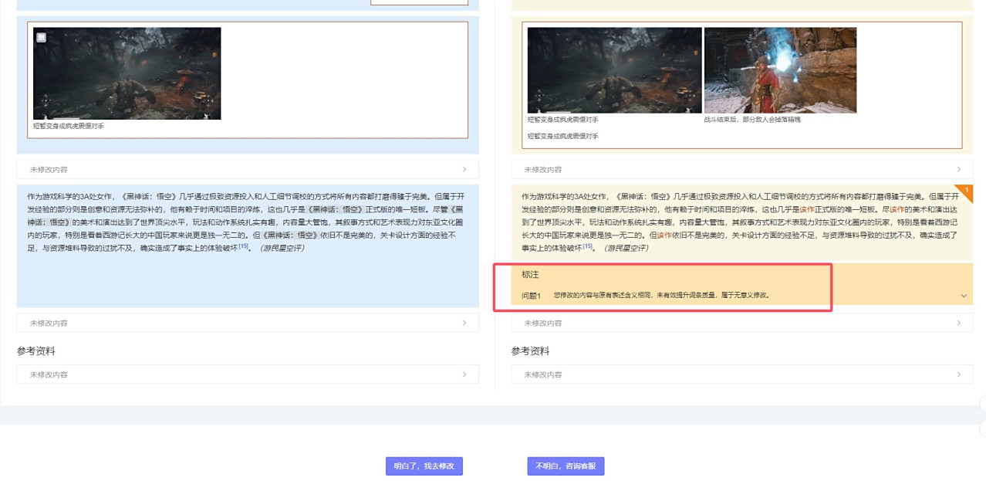The height and width of the screenshot is (481, 986).
Task: Click 参考资料 heading in the yellow column
Action: click(530, 351)
